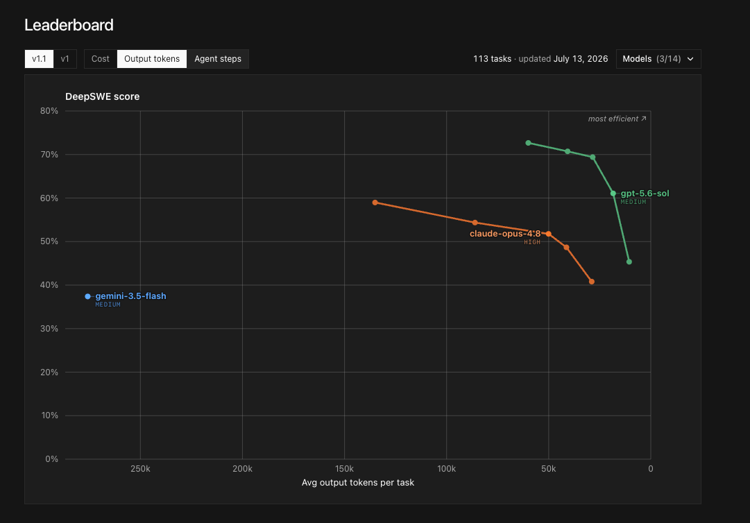Screen dimensions: 750x523
Task: Click the claude-opus-4.8 series label
Action: (505, 233)
